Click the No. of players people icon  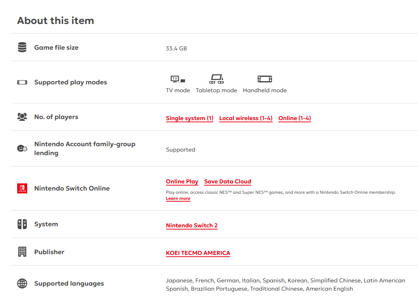pyautogui.click(x=22, y=117)
